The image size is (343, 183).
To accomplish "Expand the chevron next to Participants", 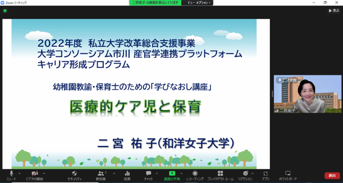I will tap(114, 173).
